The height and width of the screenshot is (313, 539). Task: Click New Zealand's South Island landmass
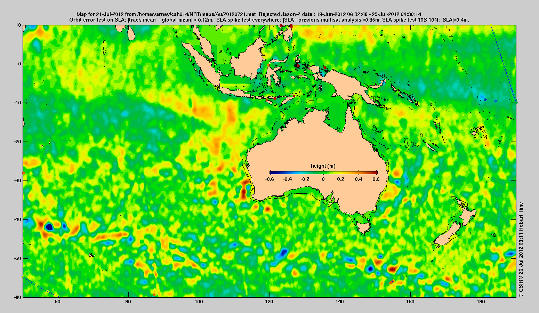[447, 235]
